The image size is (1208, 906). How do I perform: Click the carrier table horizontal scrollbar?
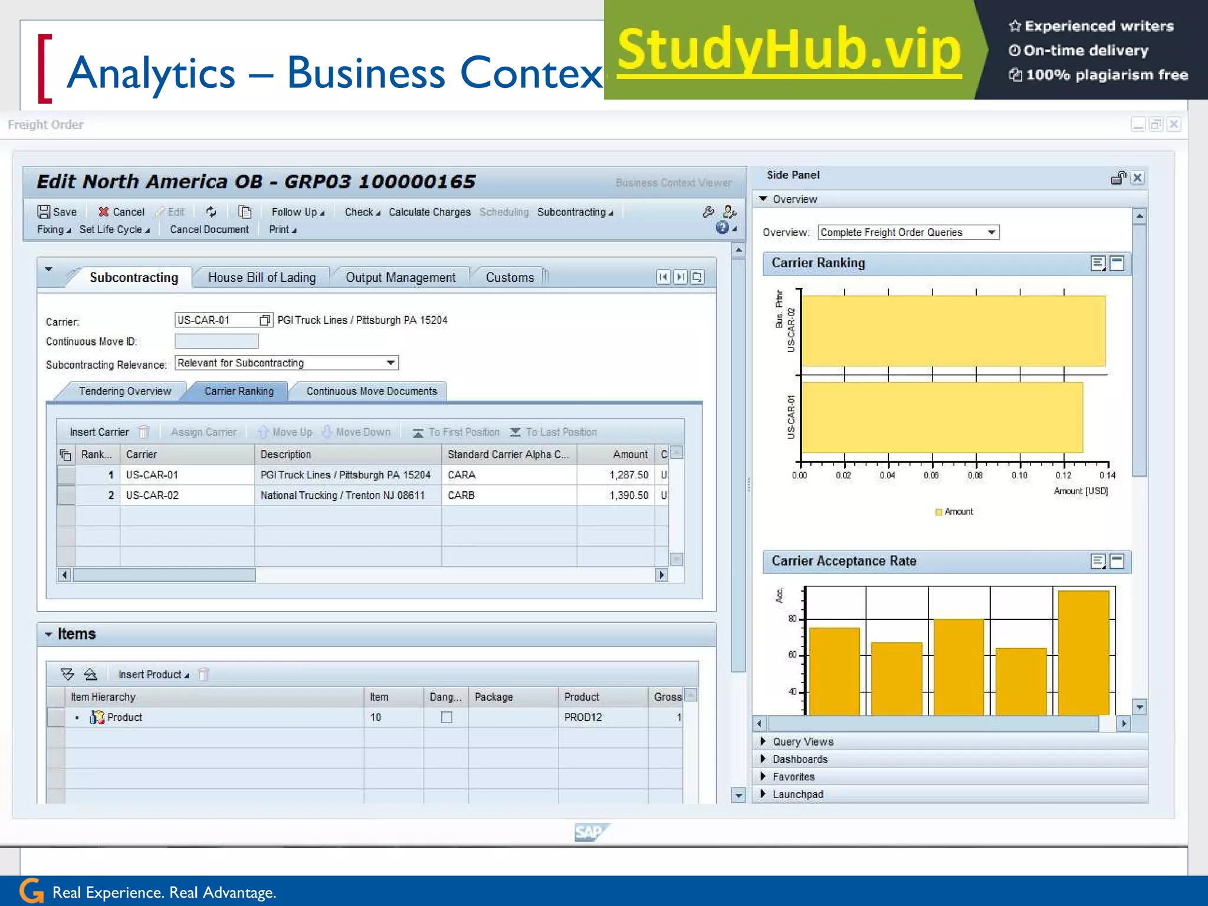tap(164, 575)
